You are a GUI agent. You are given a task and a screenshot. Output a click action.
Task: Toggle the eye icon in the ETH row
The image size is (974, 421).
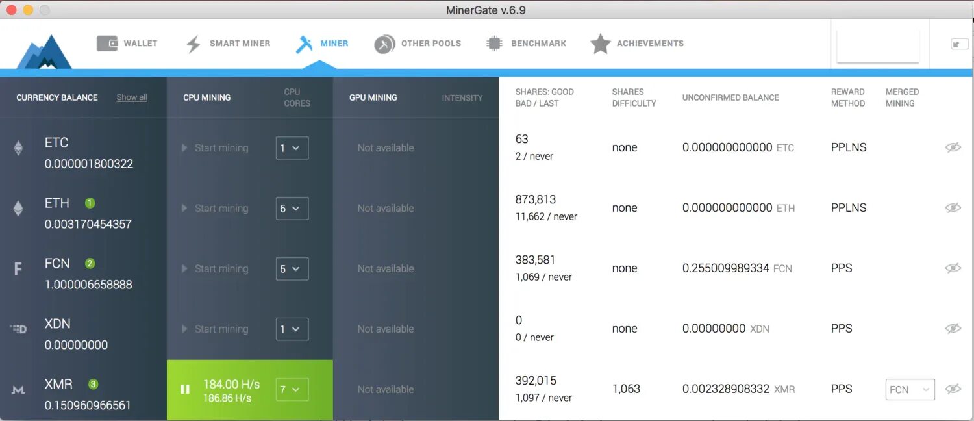pyautogui.click(x=953, y=208)
